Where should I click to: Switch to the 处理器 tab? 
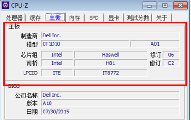point(14,18)
